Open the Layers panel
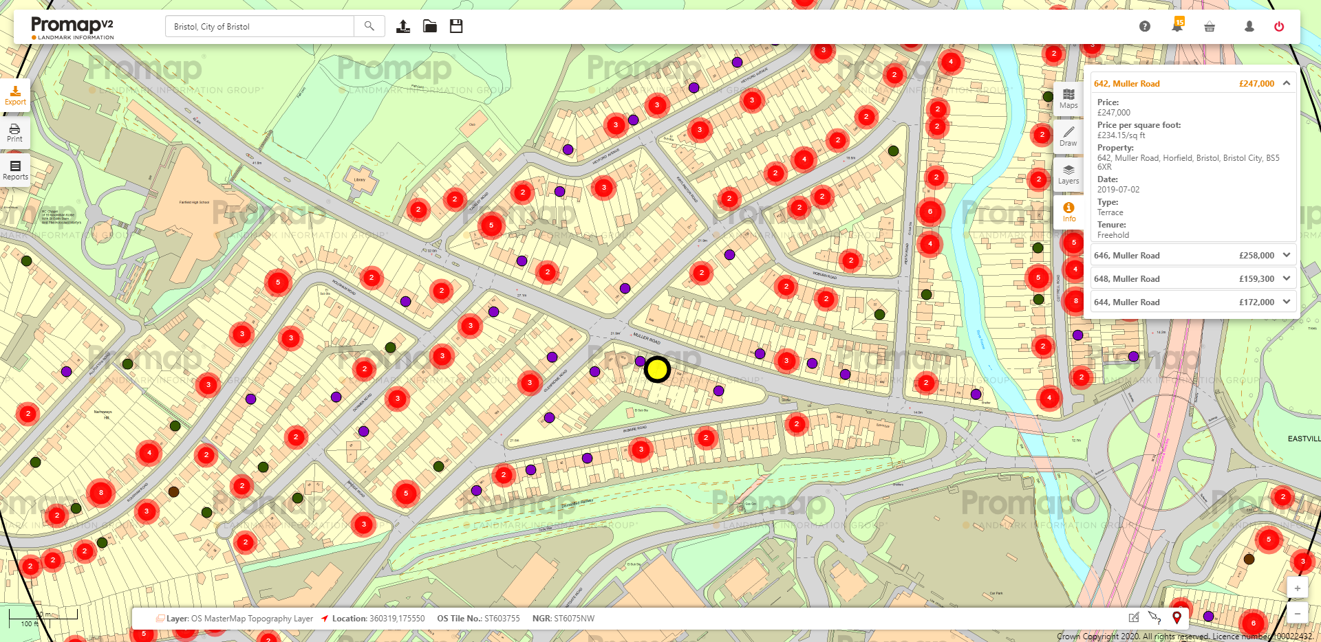Image resolution: width=1321 pixels, height=642 pixels. coord(1068,174)
